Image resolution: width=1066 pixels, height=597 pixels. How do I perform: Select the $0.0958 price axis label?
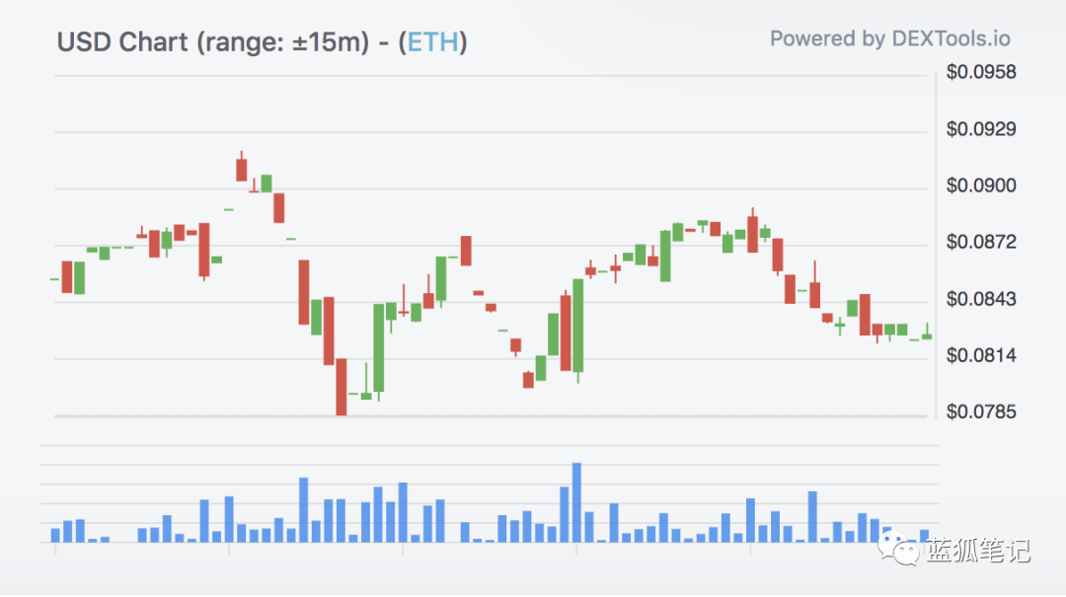[x=980, y=72]
